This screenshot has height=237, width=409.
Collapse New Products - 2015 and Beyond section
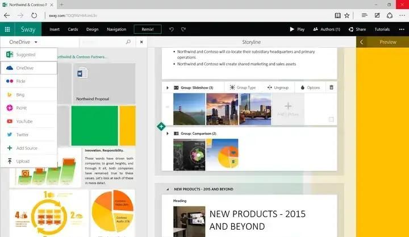coord(168,189)
